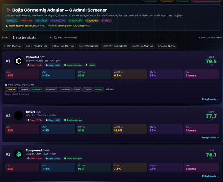Screen dimensions: 223x182
Task: Click the Compound coin logo
Action: pyautogui.click(x=19, y=154)
